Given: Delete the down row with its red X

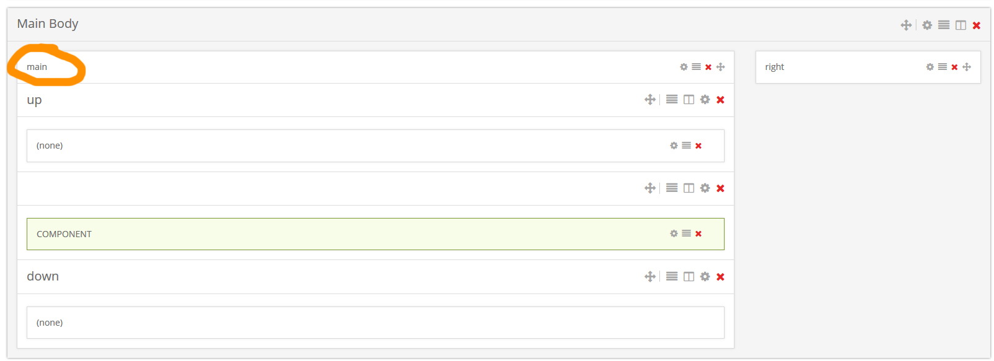Looking at the screenshot, I should point(720,277).
